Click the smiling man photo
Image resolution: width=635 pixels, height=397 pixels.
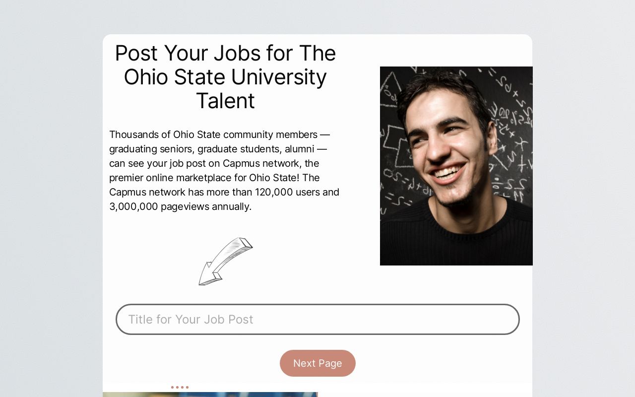point(456,166)
